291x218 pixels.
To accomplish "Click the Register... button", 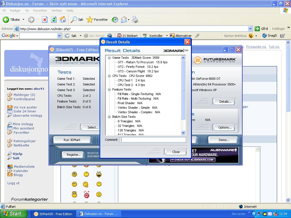I will 74,155.
